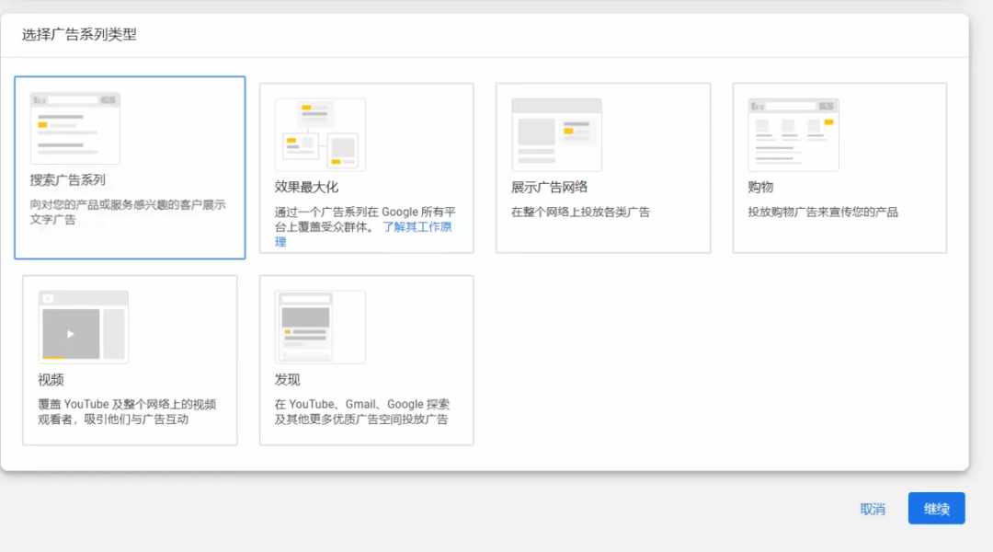Select the 效果最大化 title text
Viewport: 993px width, 552px height.
point(306,187)
